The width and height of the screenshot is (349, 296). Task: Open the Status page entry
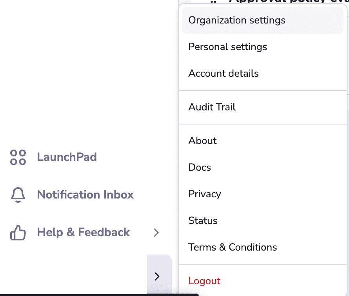pos(263,221)
